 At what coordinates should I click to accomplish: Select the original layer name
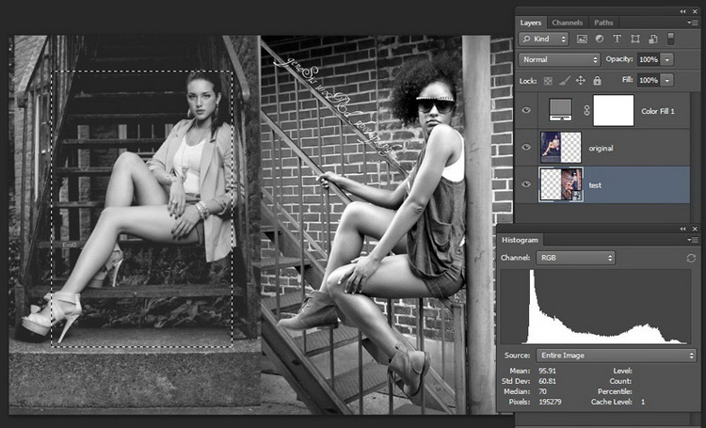click(x=602, y=148)
